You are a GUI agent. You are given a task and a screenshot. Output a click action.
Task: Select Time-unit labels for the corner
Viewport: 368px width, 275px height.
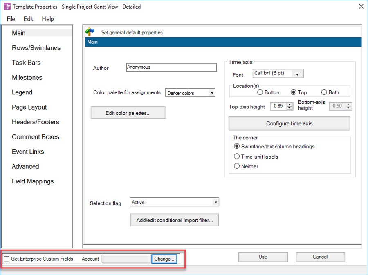[237, 157]
